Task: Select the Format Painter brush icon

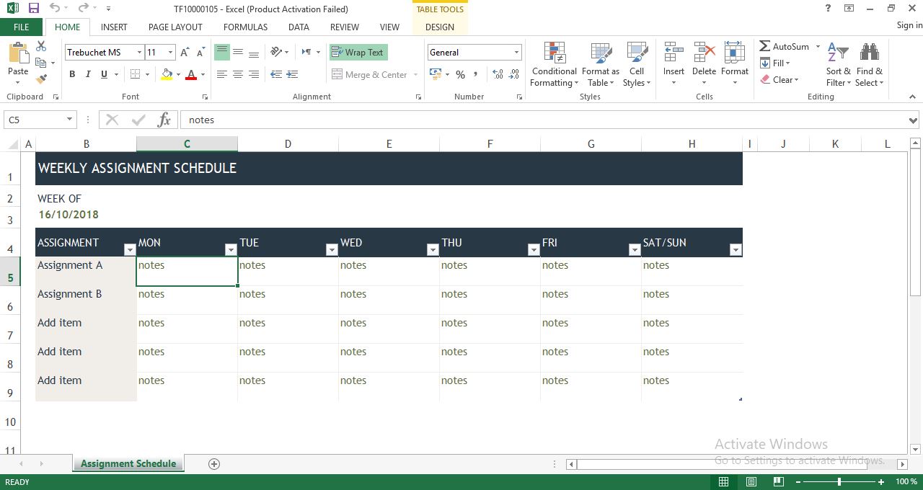Action: point(41,79)
